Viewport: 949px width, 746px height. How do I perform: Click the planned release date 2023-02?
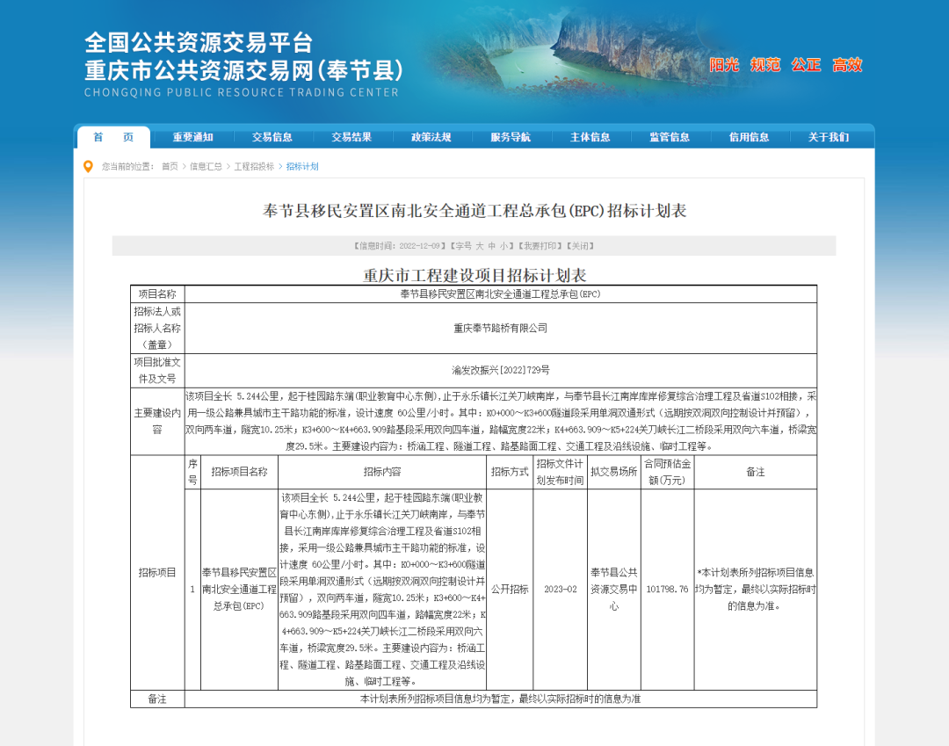point(561,589)
